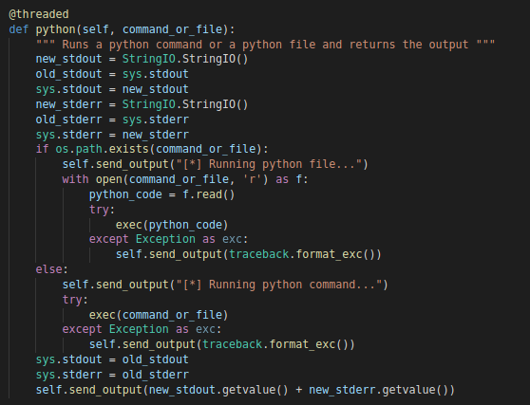530x405 pixels.
Task: Click the line 'old_stdout = sys.stdout'
Action: coord(112,74)
